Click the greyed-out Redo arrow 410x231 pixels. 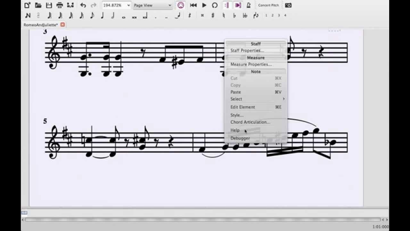coord(94,5)
